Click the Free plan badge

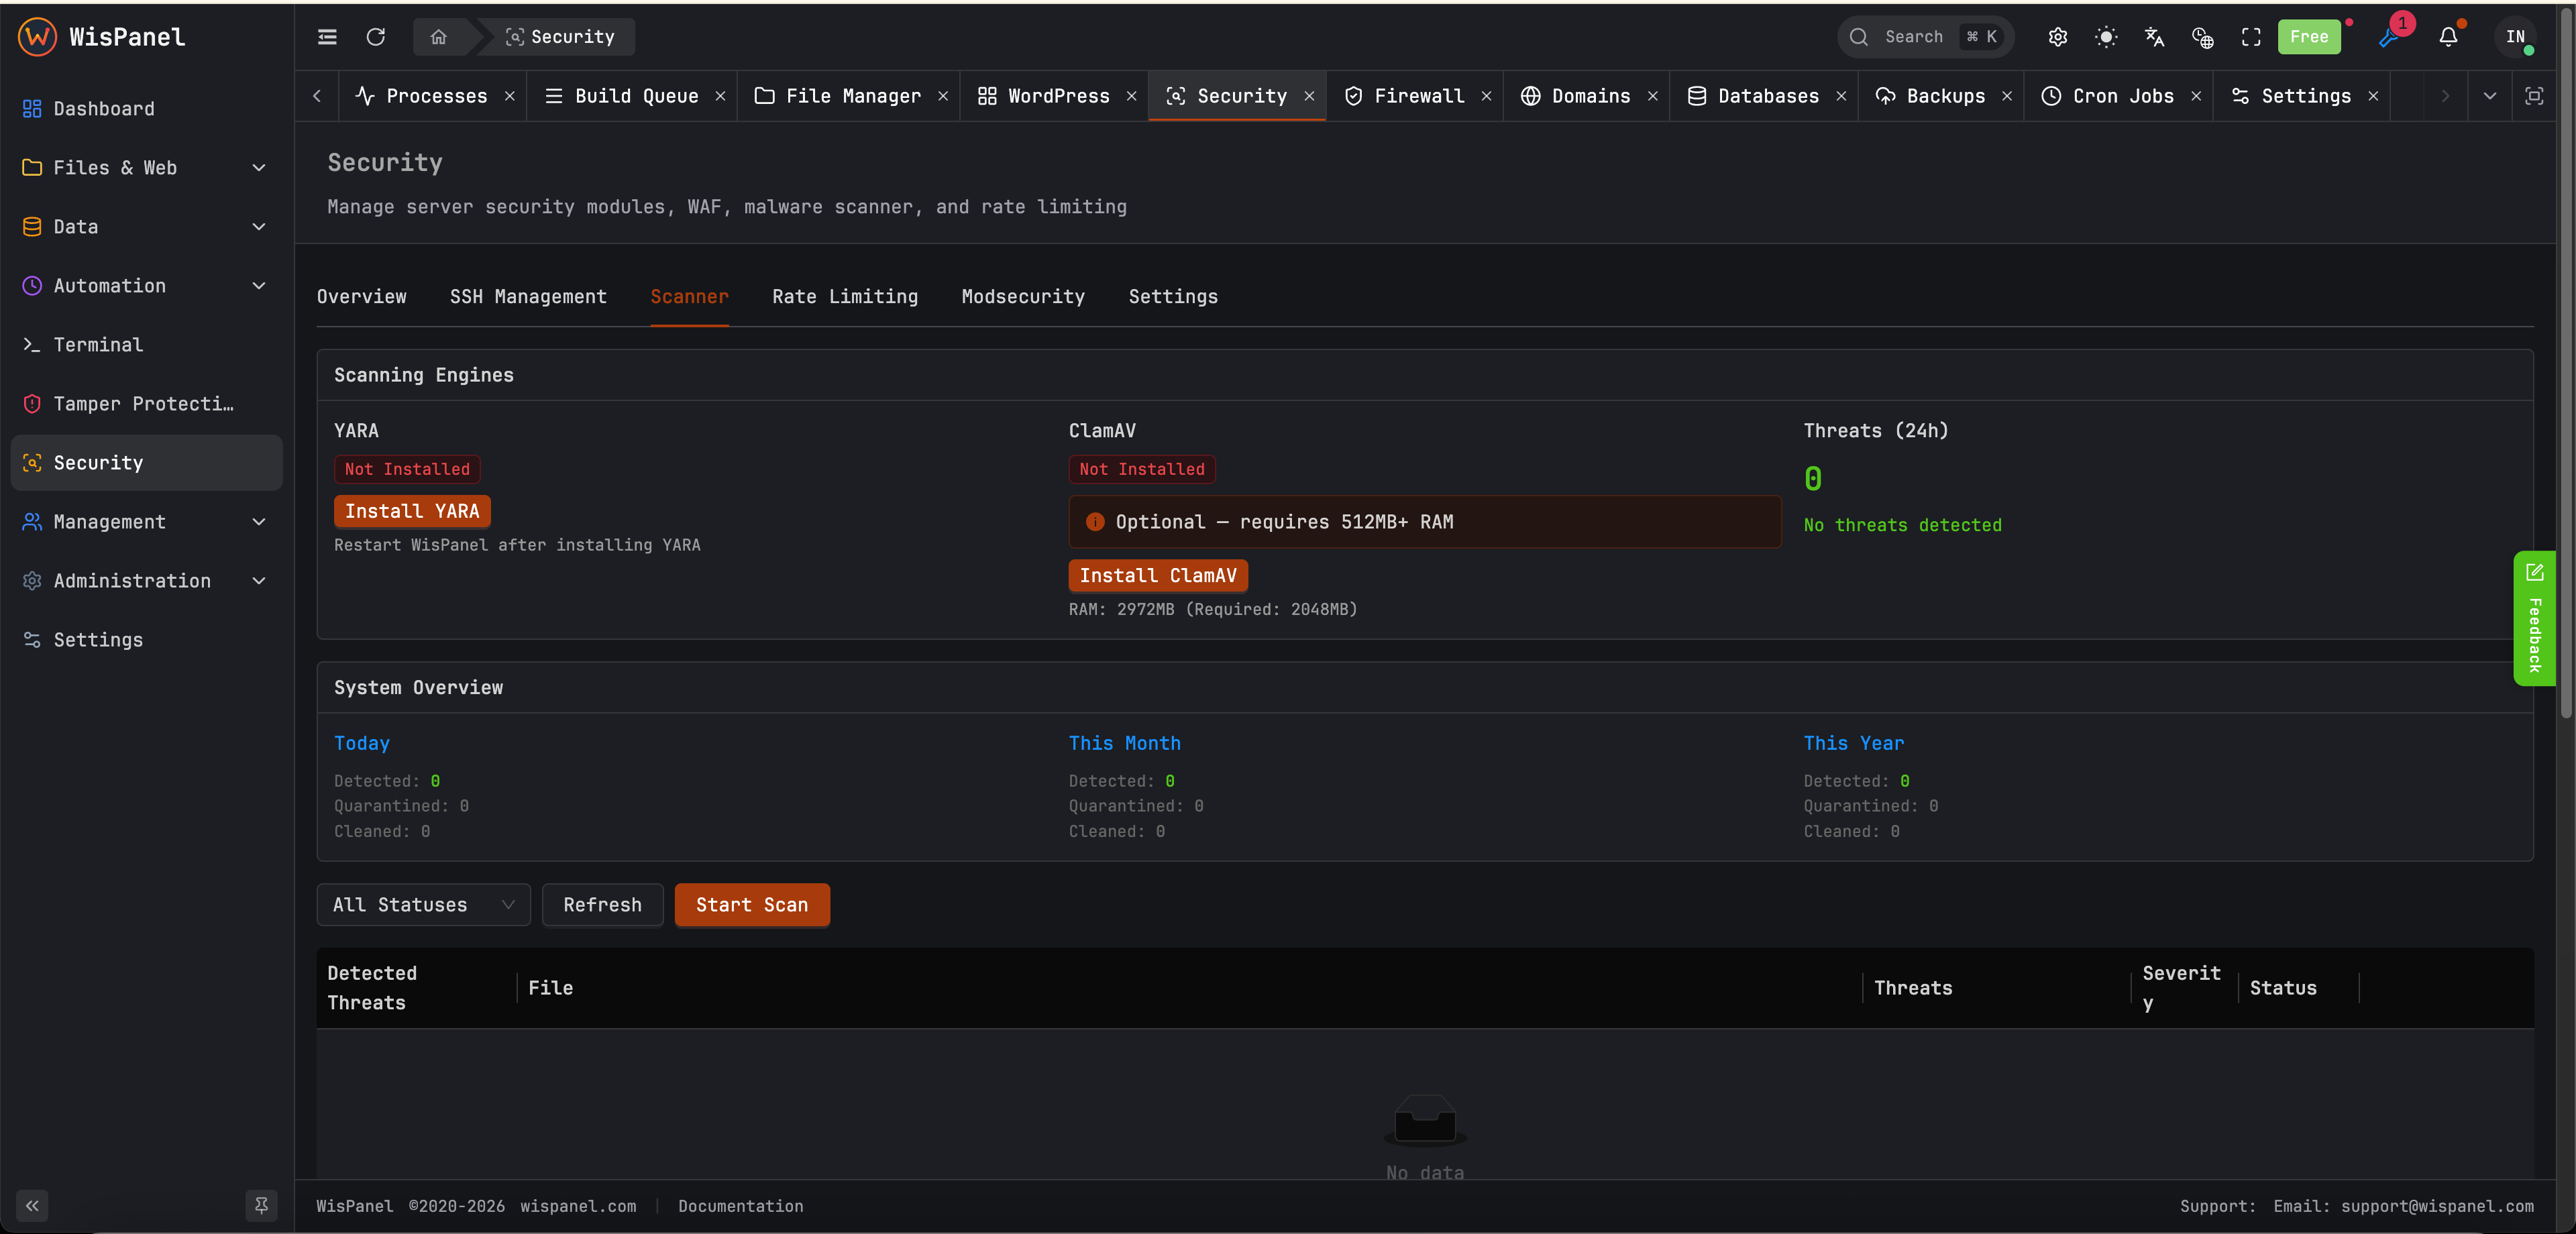2309,37
